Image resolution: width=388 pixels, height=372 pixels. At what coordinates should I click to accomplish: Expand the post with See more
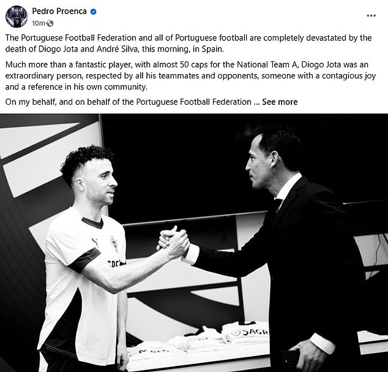280,102
